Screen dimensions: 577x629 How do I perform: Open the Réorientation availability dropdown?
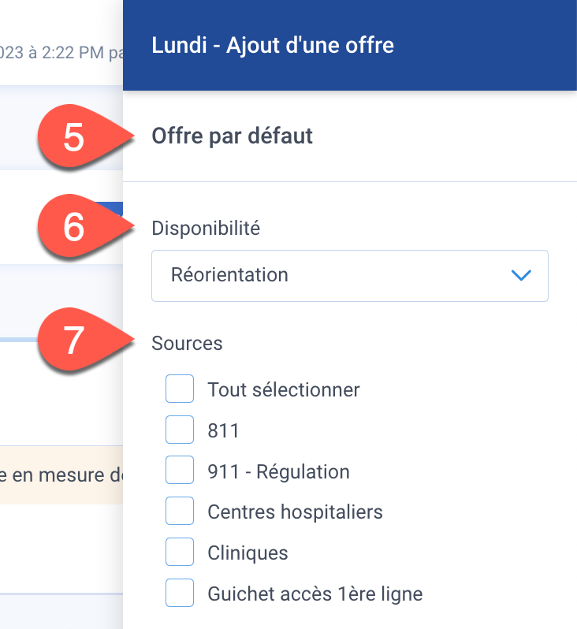349,276
